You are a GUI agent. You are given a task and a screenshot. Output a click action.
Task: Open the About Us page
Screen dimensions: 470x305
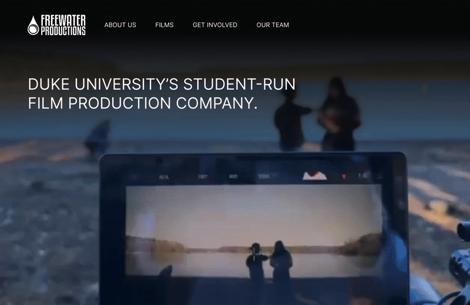coord(120,25)
